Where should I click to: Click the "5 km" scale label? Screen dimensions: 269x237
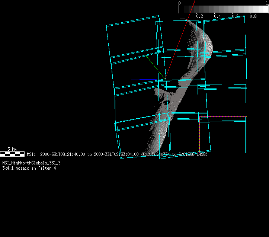(12, 149)
